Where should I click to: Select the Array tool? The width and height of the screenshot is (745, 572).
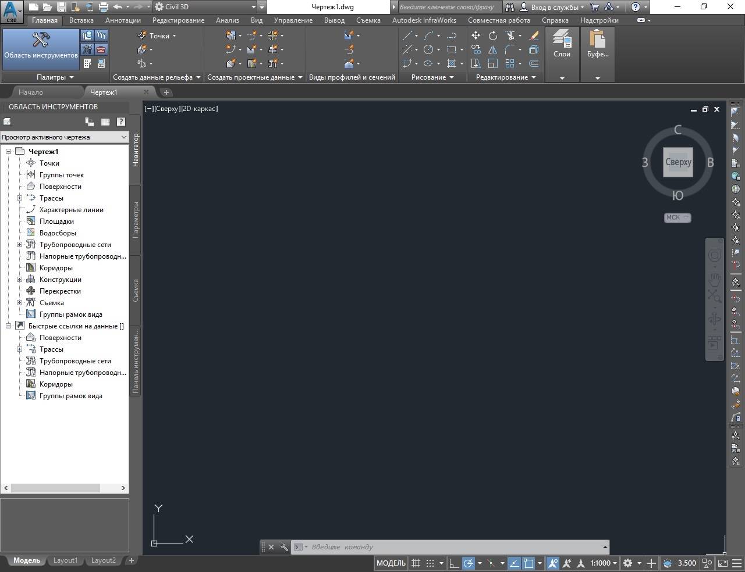(x=510, y=63)
